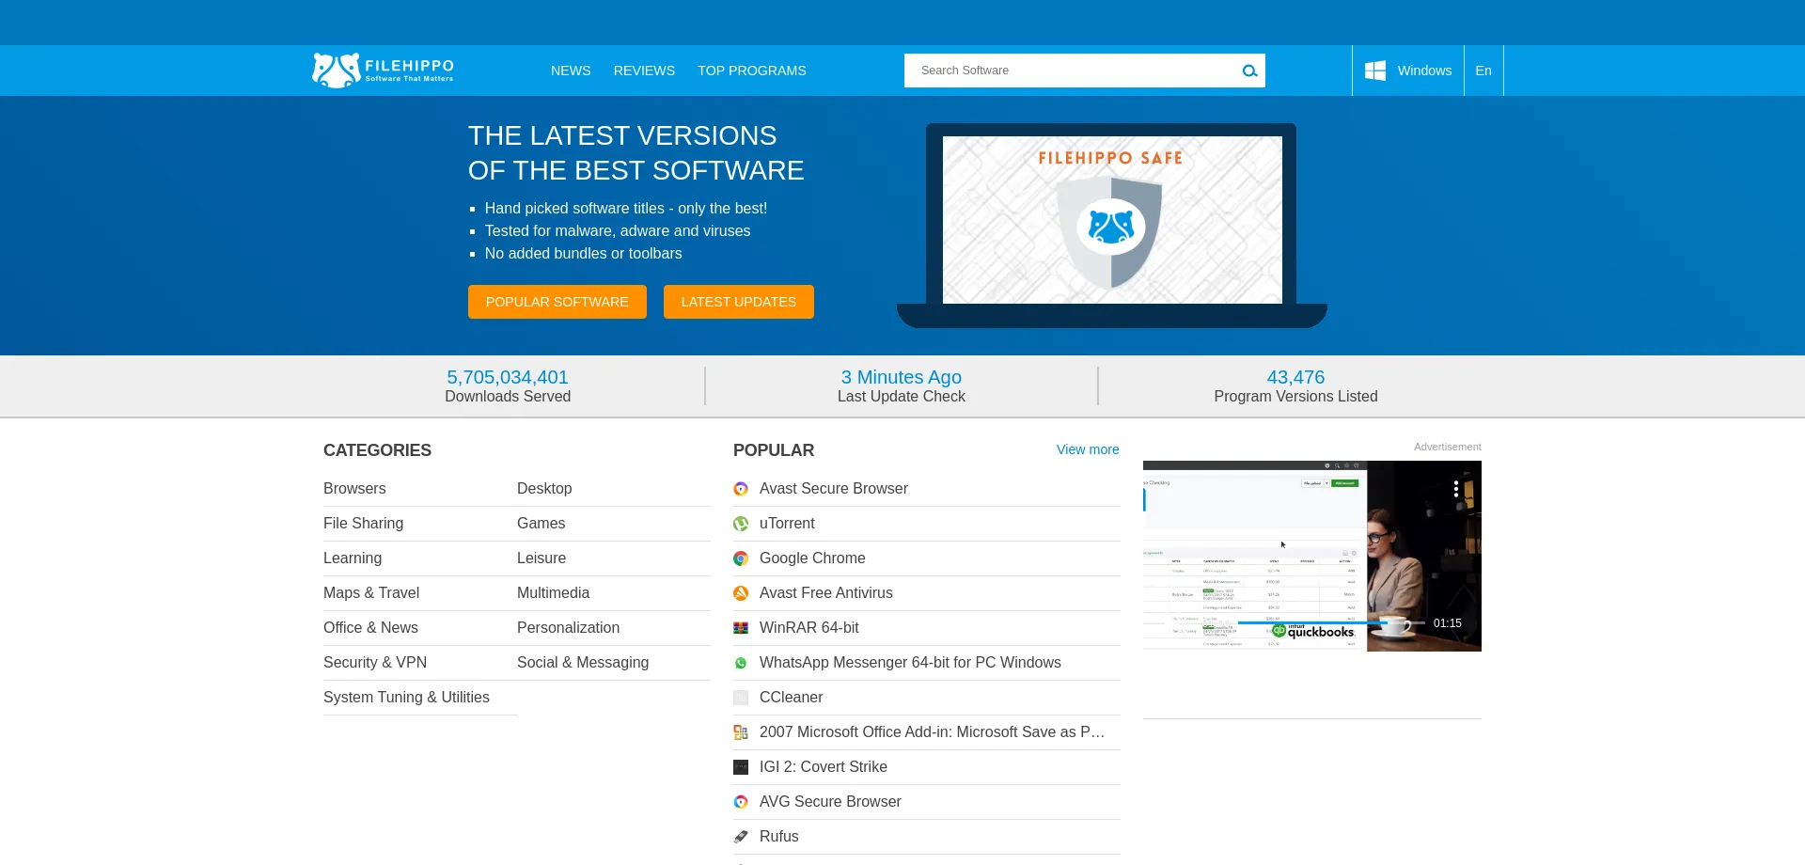Open the Leisure category

541,558
